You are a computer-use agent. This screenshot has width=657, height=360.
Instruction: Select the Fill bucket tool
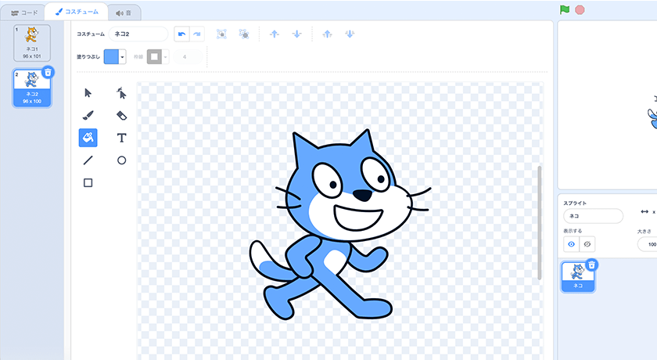88,138
